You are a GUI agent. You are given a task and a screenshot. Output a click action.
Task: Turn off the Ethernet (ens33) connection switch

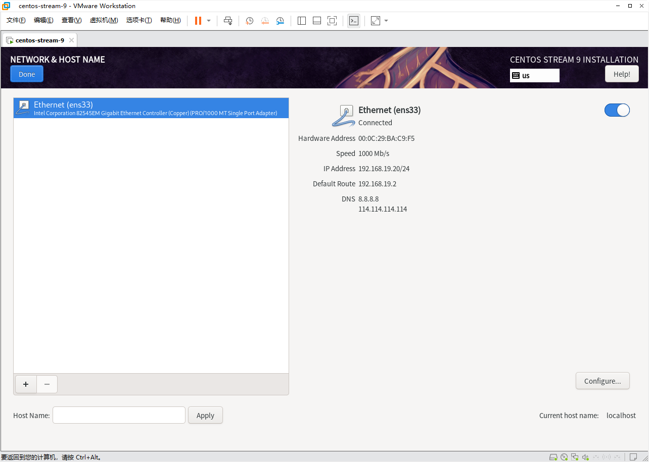pos(617,110)
